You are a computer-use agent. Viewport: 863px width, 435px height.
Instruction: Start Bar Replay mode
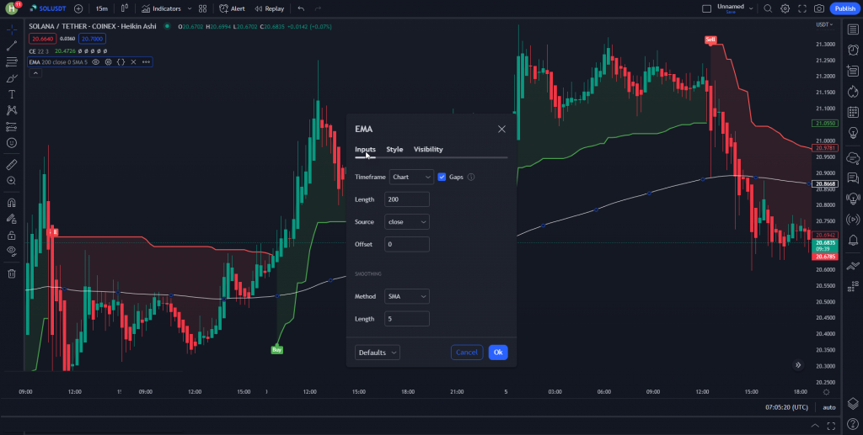click(x=269, y=8)
